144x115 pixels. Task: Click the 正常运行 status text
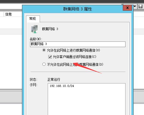(x=54, y=79)
